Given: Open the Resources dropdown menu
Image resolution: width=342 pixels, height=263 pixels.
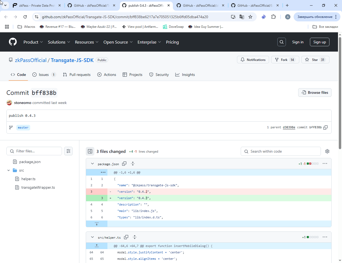Looking at the screenshot, I should coord(87,42).
